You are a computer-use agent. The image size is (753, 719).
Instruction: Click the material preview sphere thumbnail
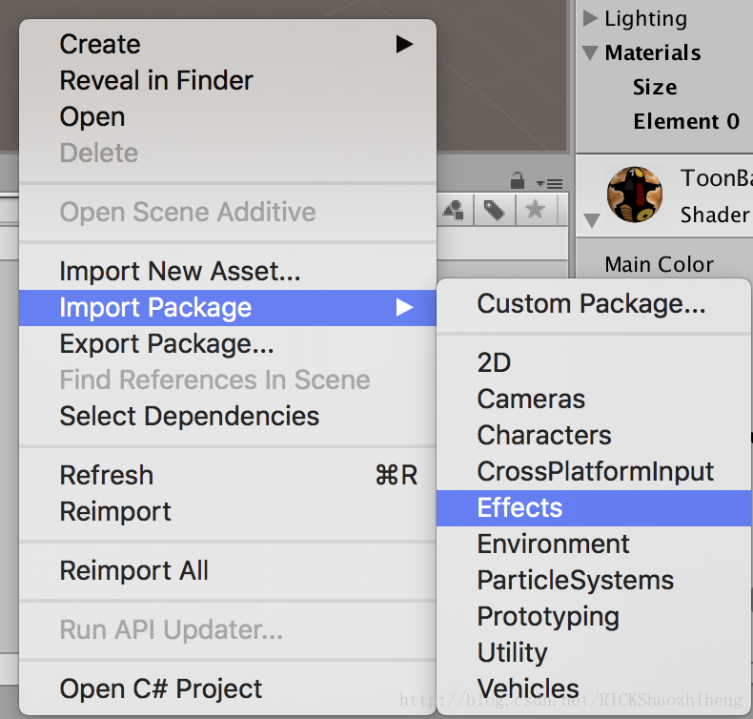pos(635,195)
